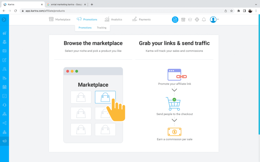
Task: Go back in browser history
Action: [x=4, y=11]
